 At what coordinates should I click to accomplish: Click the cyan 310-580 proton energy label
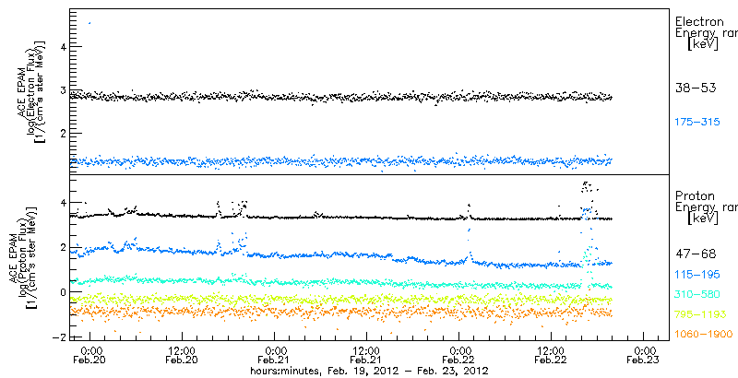point(697,294)
